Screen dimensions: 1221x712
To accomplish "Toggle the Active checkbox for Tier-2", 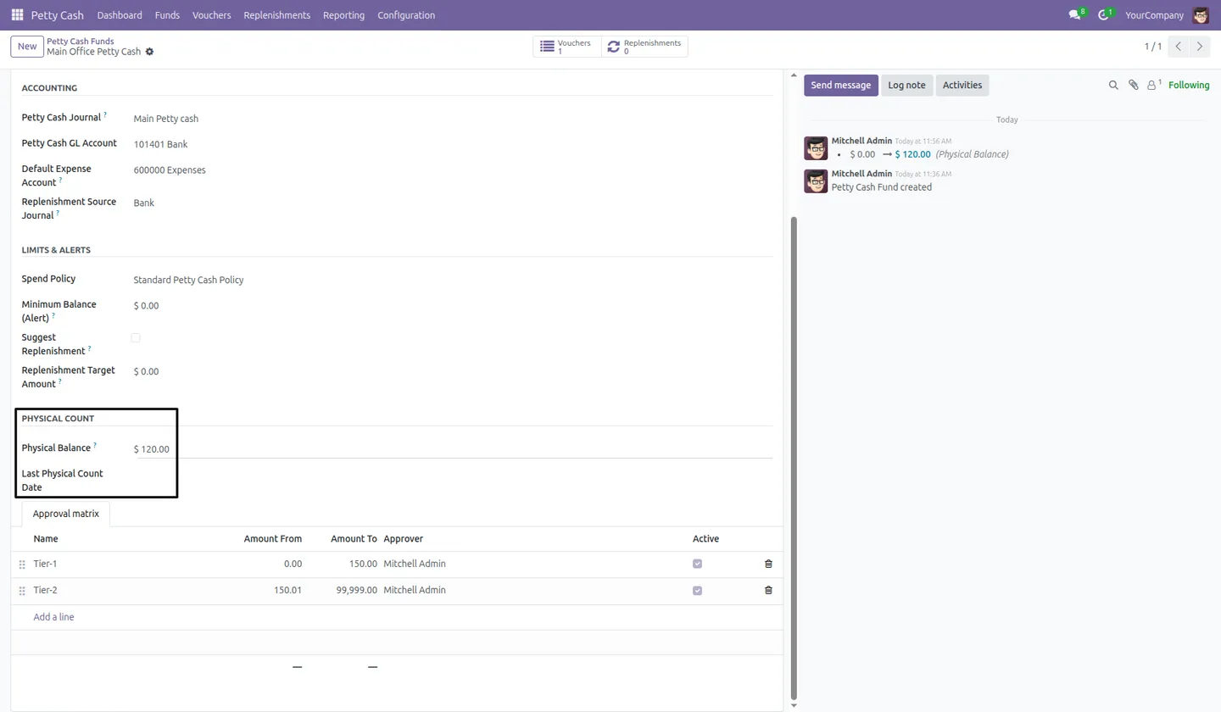I will [x=697, y=591].
